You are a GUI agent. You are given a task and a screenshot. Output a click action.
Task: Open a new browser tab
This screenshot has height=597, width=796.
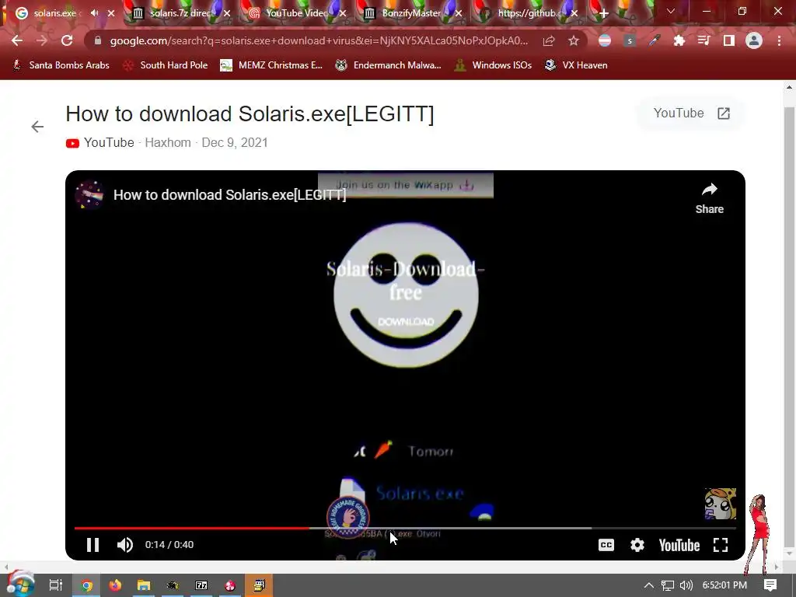(603, 13)
